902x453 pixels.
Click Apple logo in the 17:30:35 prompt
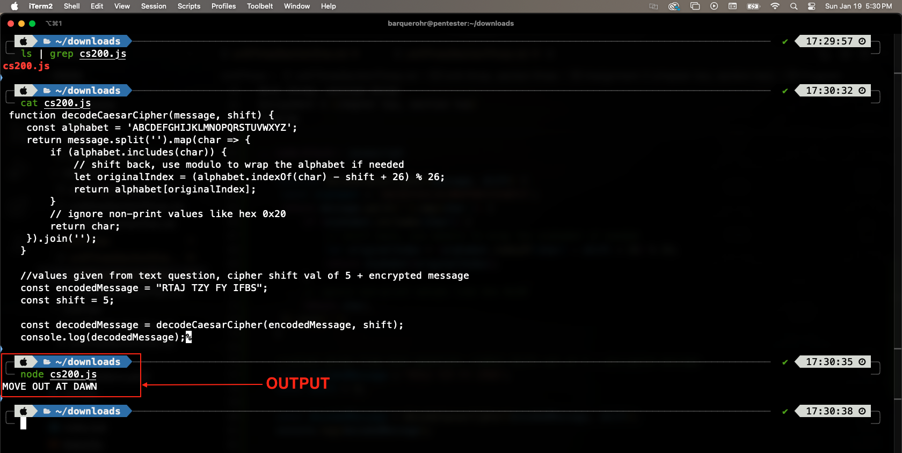24,362
